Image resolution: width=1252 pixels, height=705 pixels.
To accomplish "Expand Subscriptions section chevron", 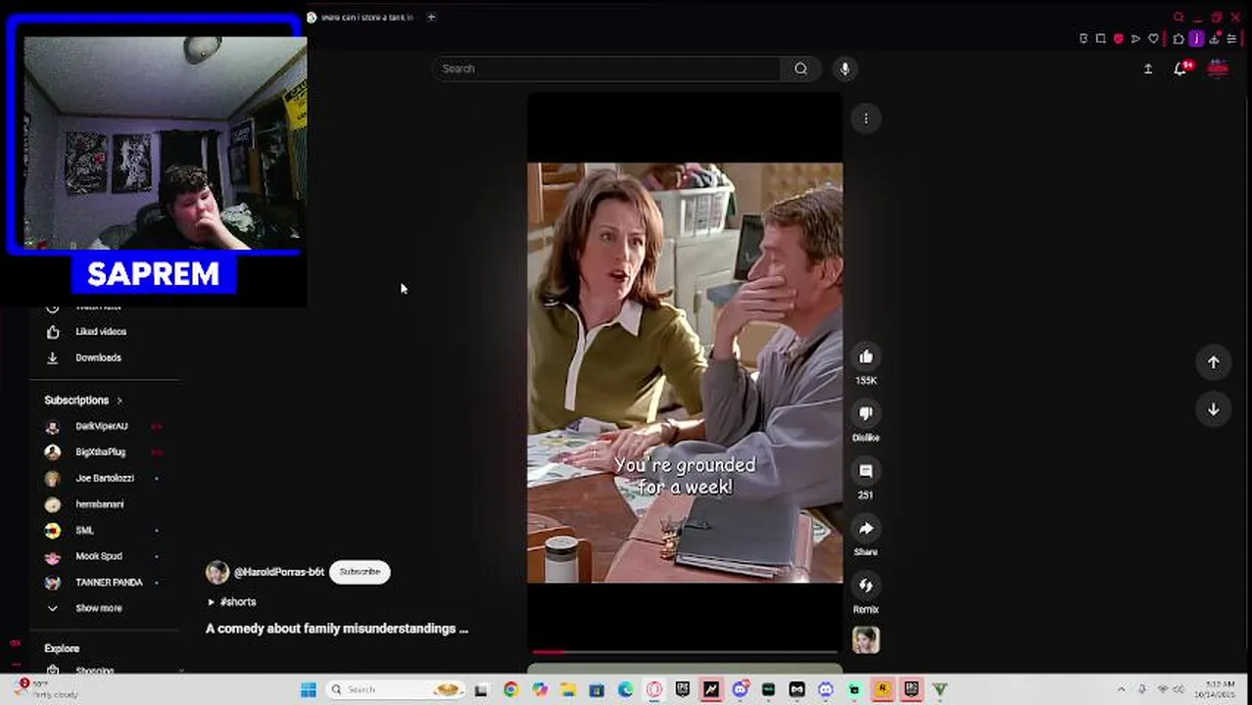I will [120, 400].
